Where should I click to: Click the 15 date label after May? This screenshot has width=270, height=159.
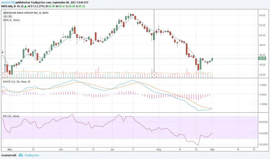pyautogui.click(x=33, y=149)
